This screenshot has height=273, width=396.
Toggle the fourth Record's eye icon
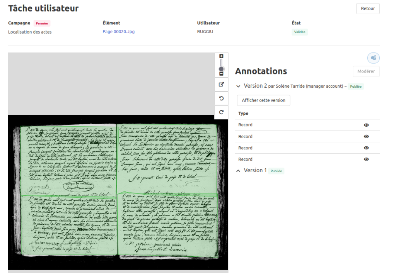click(366, 159)
